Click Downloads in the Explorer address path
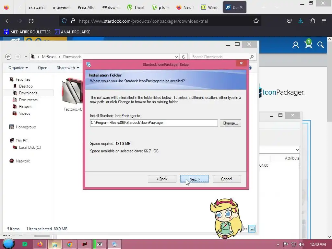The width and height of the screenshot is (332, 249). [72, 57]
